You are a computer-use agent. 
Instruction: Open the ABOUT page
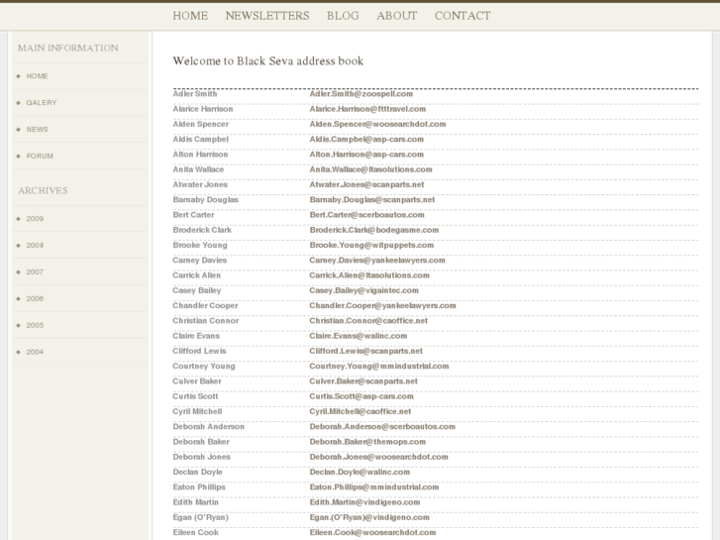(x=397, y=16)
